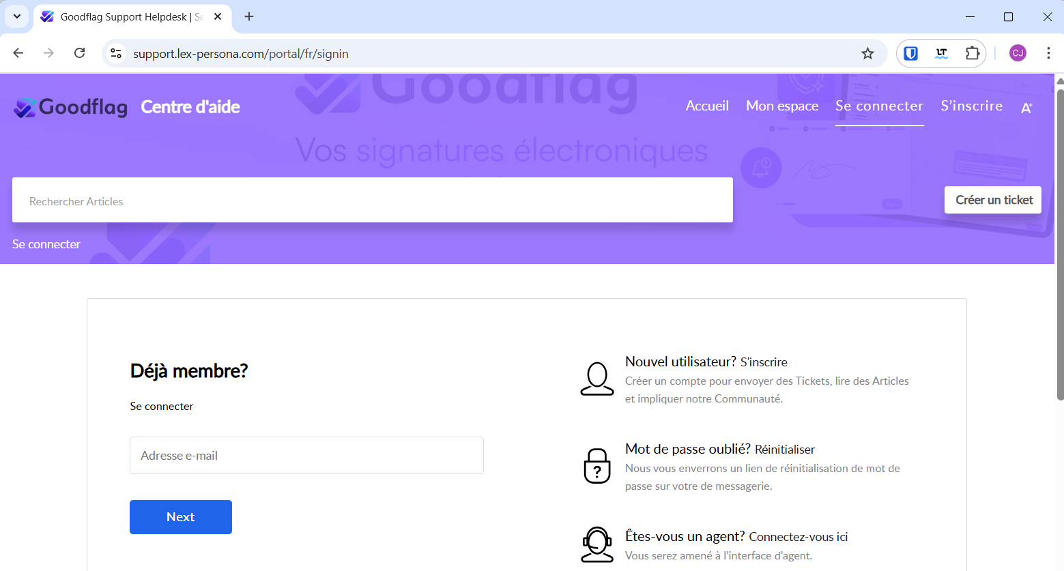Screen dimensions: 1064x571
Task: Click the Réinitialiser password link
Action: (785, 450)
